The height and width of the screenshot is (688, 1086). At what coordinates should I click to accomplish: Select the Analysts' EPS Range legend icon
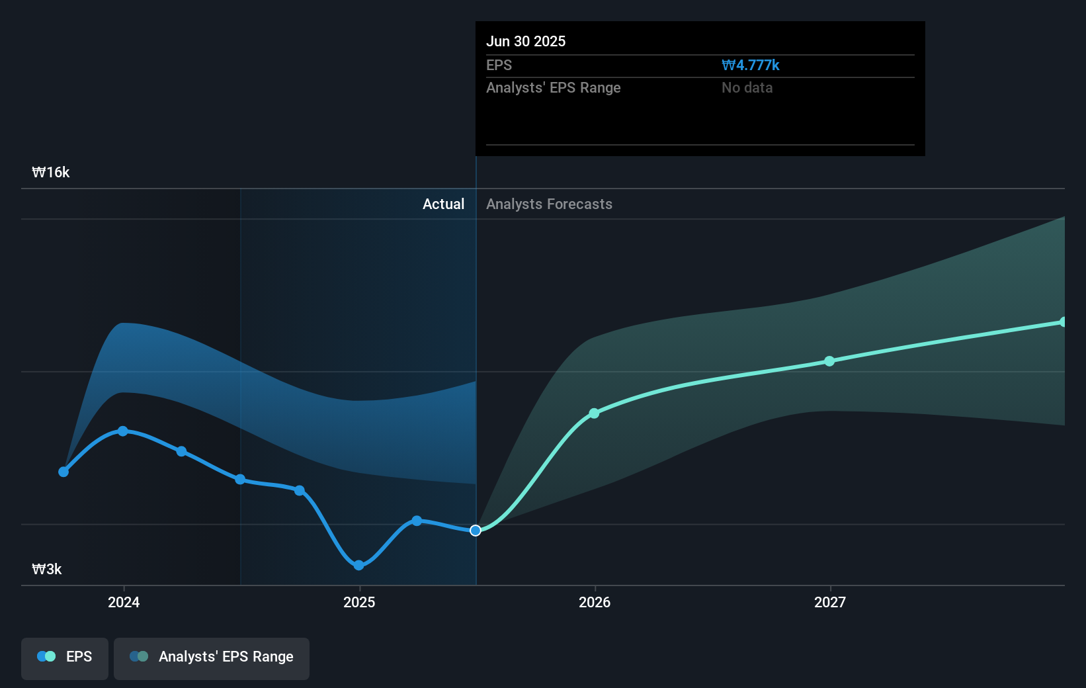(x=138, y=656)
